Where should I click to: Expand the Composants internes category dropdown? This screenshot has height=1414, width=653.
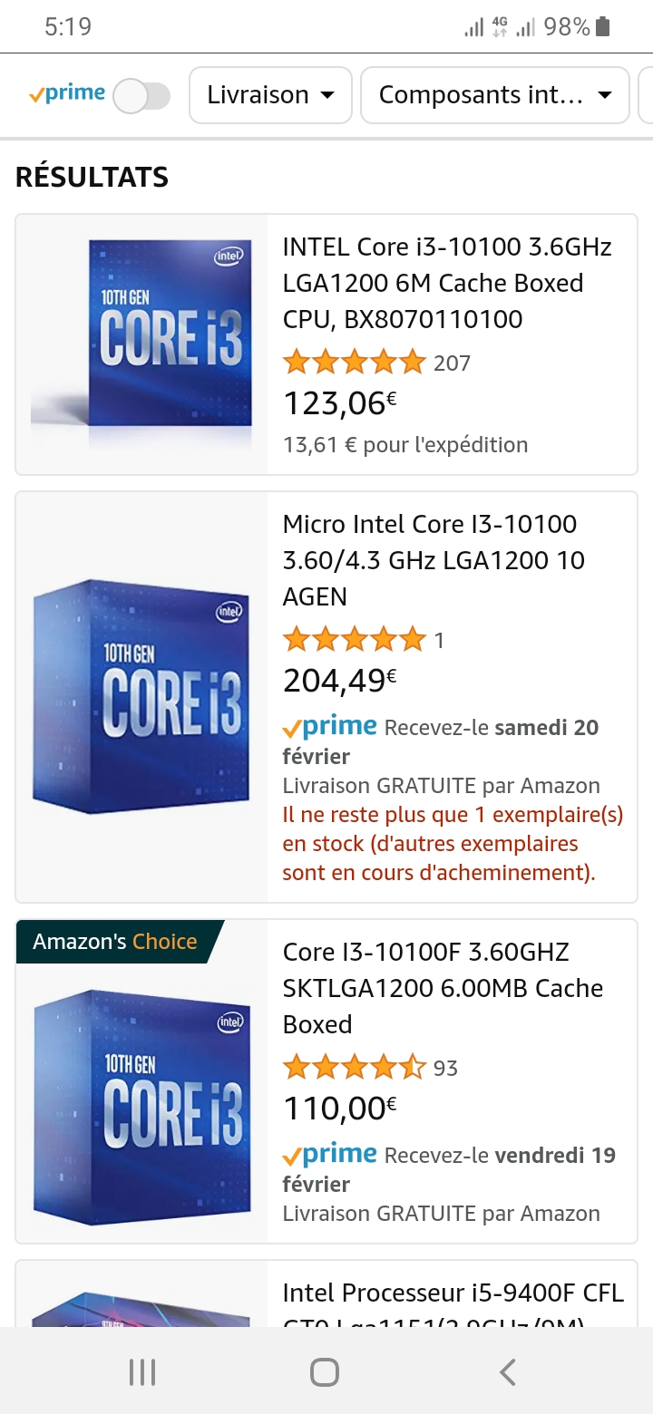pos(494,95)
